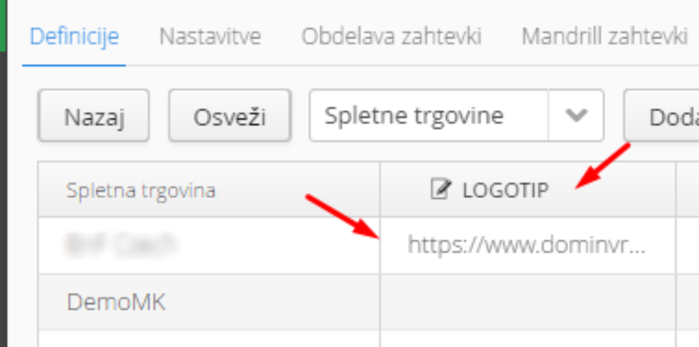
Task: Click the column header right of LOGOTIP
Action: coord(688,190)
